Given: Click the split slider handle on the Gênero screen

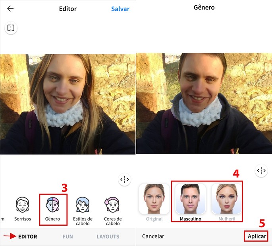Looking at the screenshot, I should [x=261, y=171].
